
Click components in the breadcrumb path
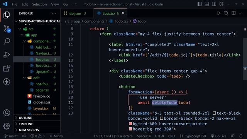point(94,21)
